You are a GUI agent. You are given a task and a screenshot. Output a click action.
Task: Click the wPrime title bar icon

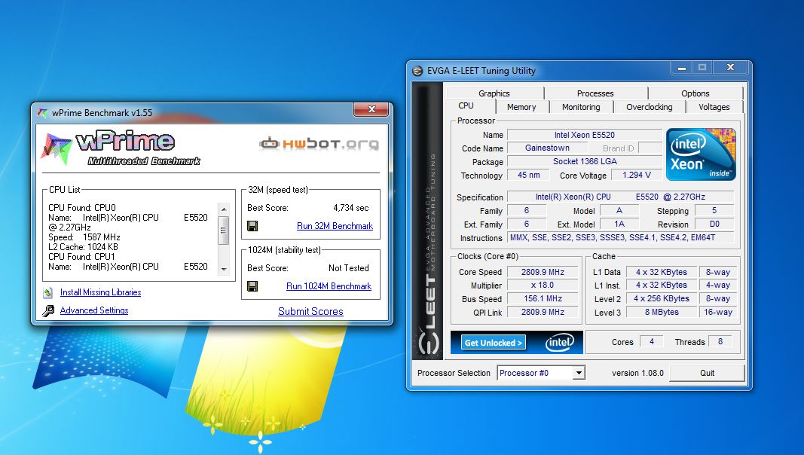coord(42,113)
